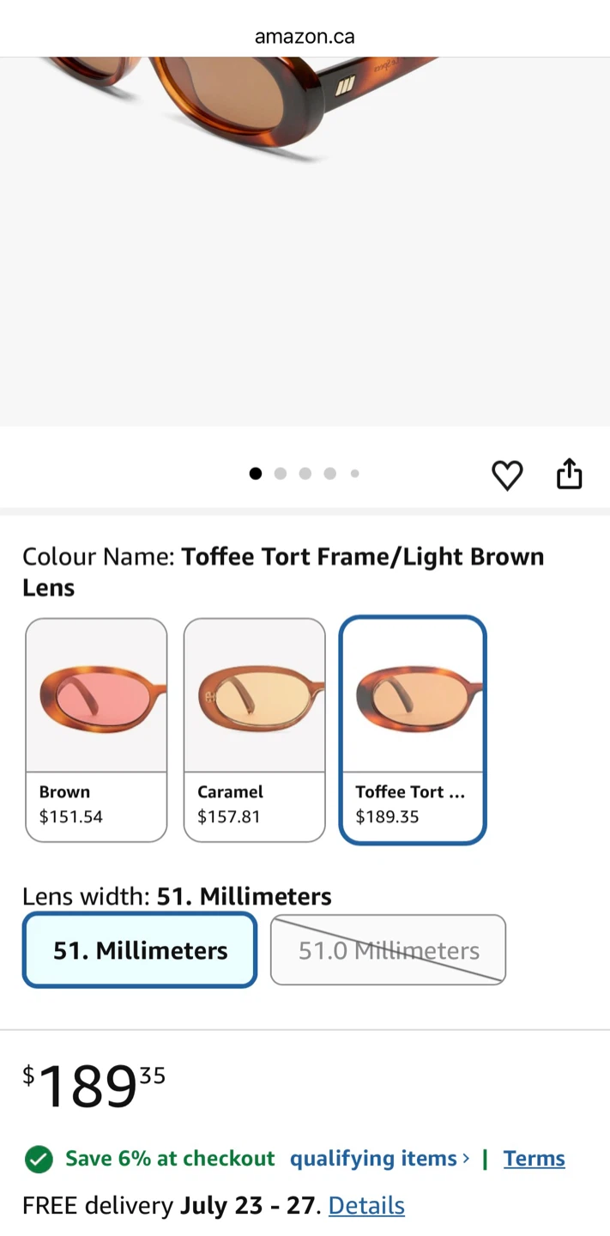Select the fourth image carousel dot
This screenshot has width=610, height=1236.
pyautogui.click(x=329, y=474)
